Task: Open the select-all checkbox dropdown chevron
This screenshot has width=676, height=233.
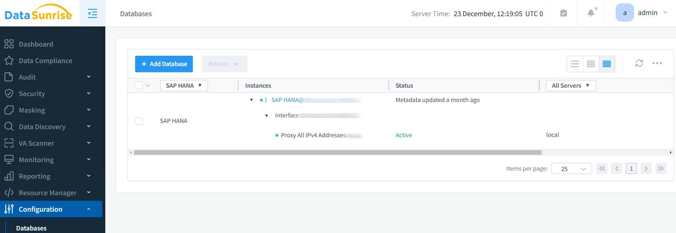Action: (148, 85)
